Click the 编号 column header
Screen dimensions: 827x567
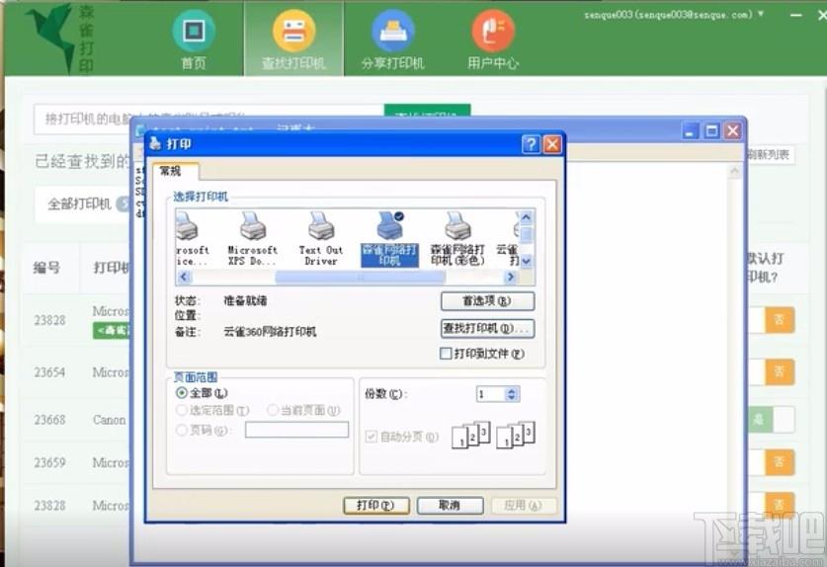pos(46,268)
